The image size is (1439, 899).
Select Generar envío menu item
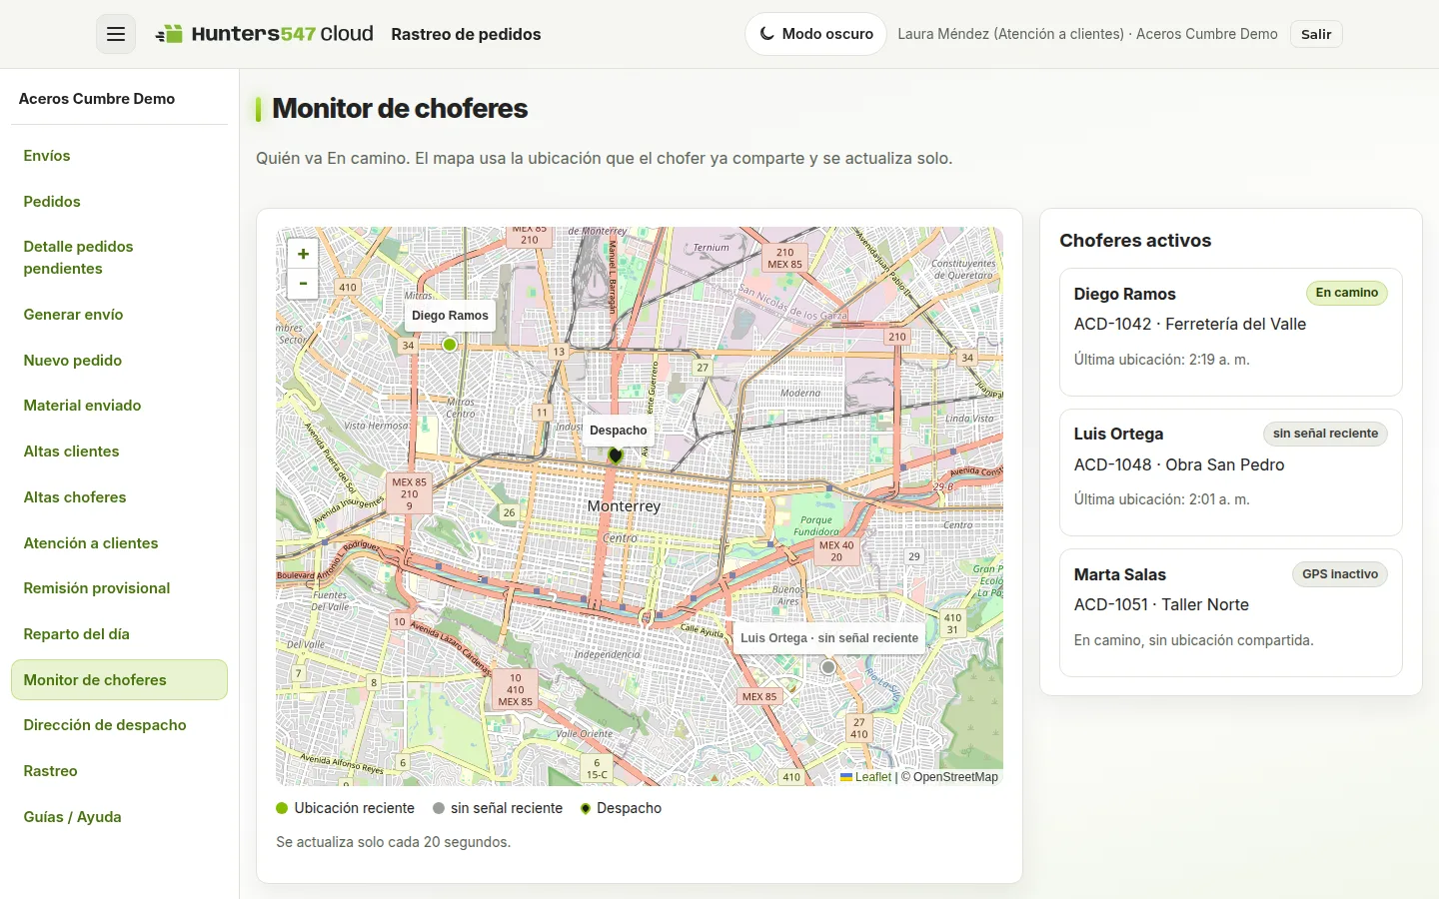click(119, 315)
